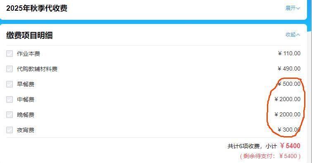
Task: Click the 晚餐费 ¥2000.00 amount
Action: click(287, 114)
